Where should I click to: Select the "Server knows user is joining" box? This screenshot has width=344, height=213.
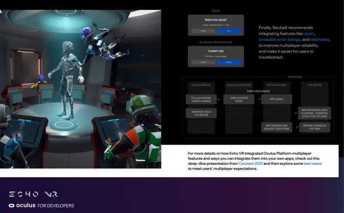314,113
